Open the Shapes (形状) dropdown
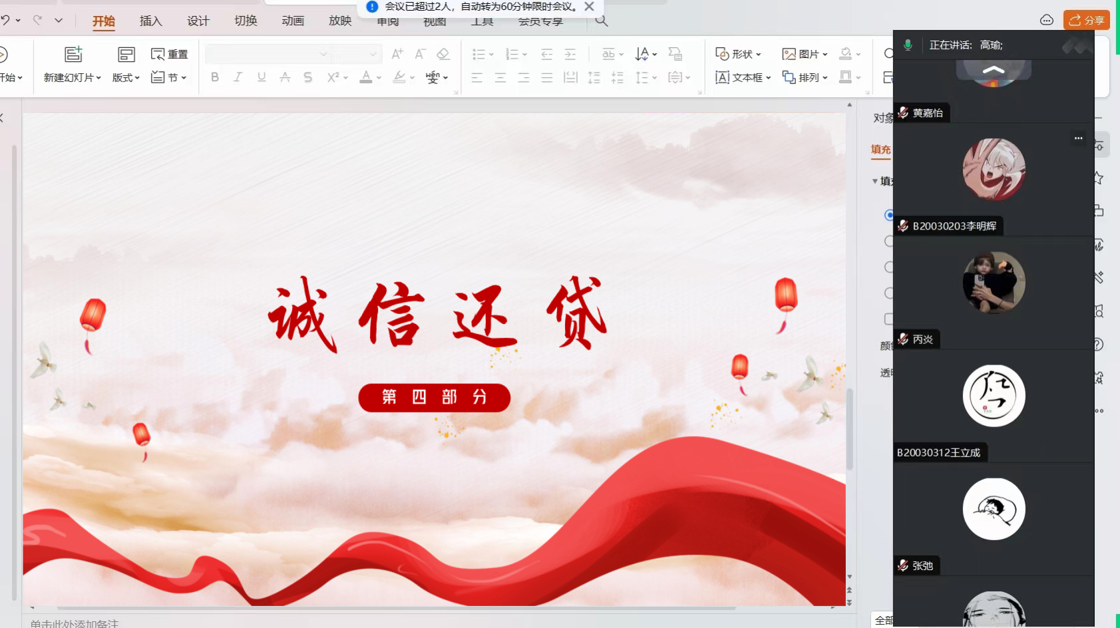Viewport: 1120px width, 628px height. click(738, 54)
